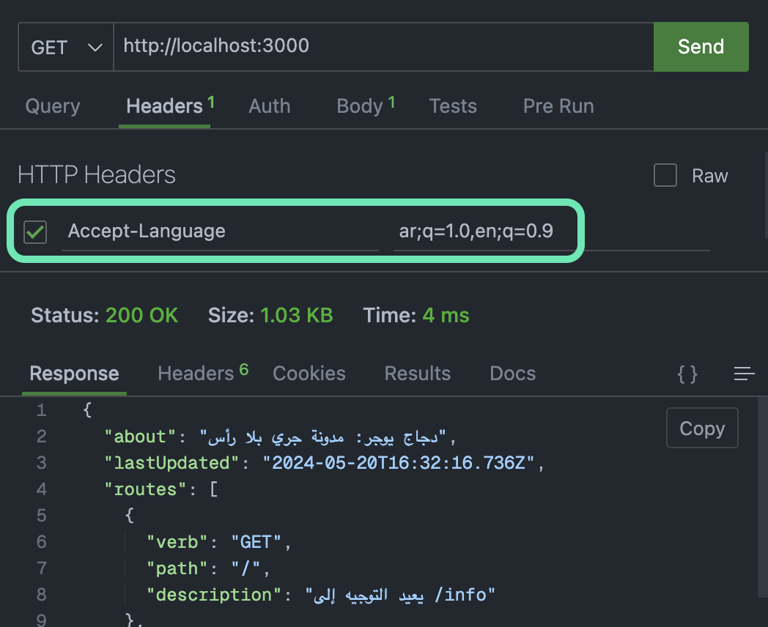768x627 pixels.
Task: Open the Tests tab
Action: tap(453, 106)
